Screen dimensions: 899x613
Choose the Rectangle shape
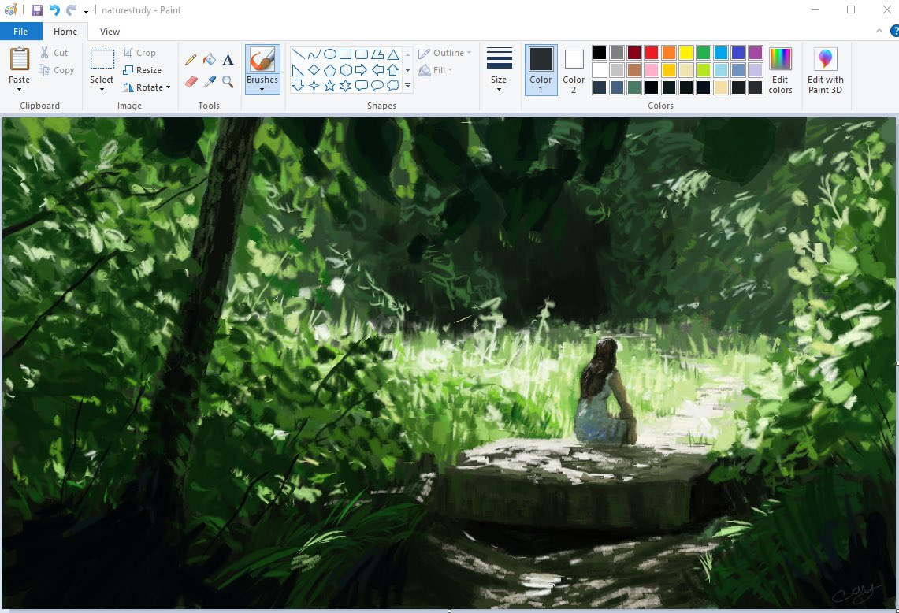[345, 54]
